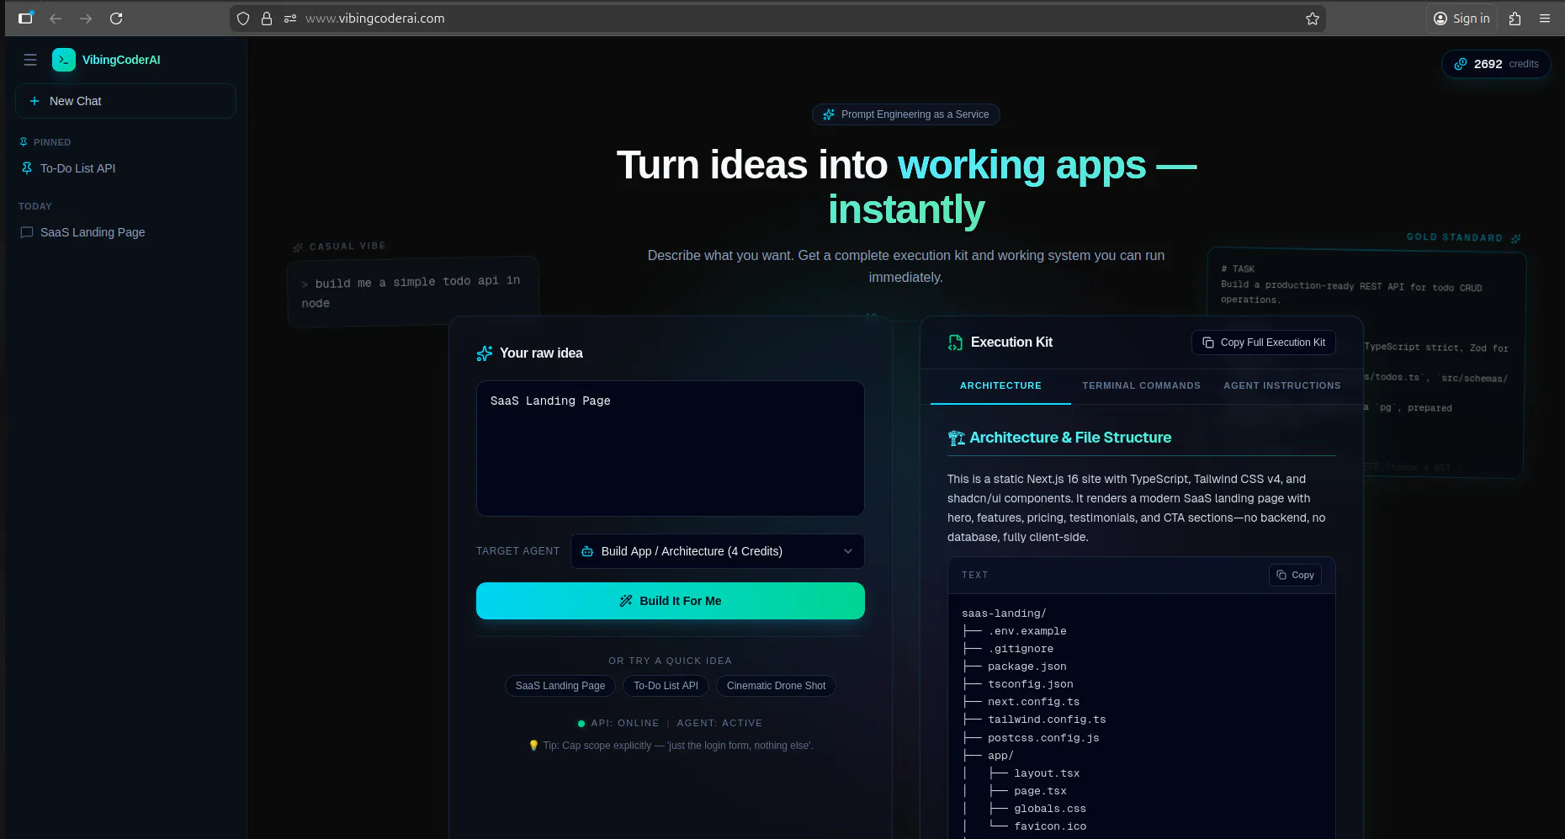Select the Cinematic Drone Shot quick idea
The image size is (1565, 839).
(x=776, y=686)
